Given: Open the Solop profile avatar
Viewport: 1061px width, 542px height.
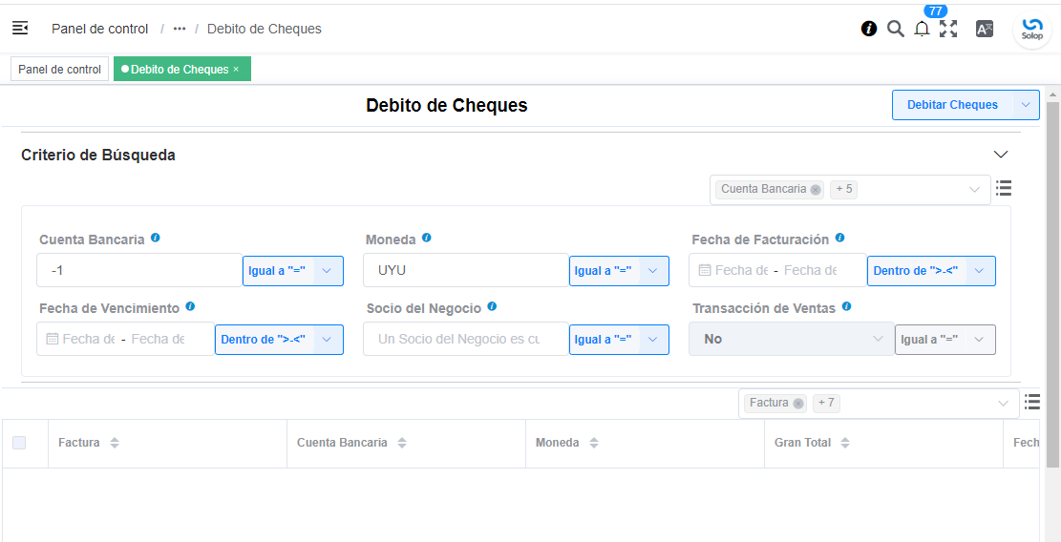Looking at the screenshot, I should click(1032, 30).
